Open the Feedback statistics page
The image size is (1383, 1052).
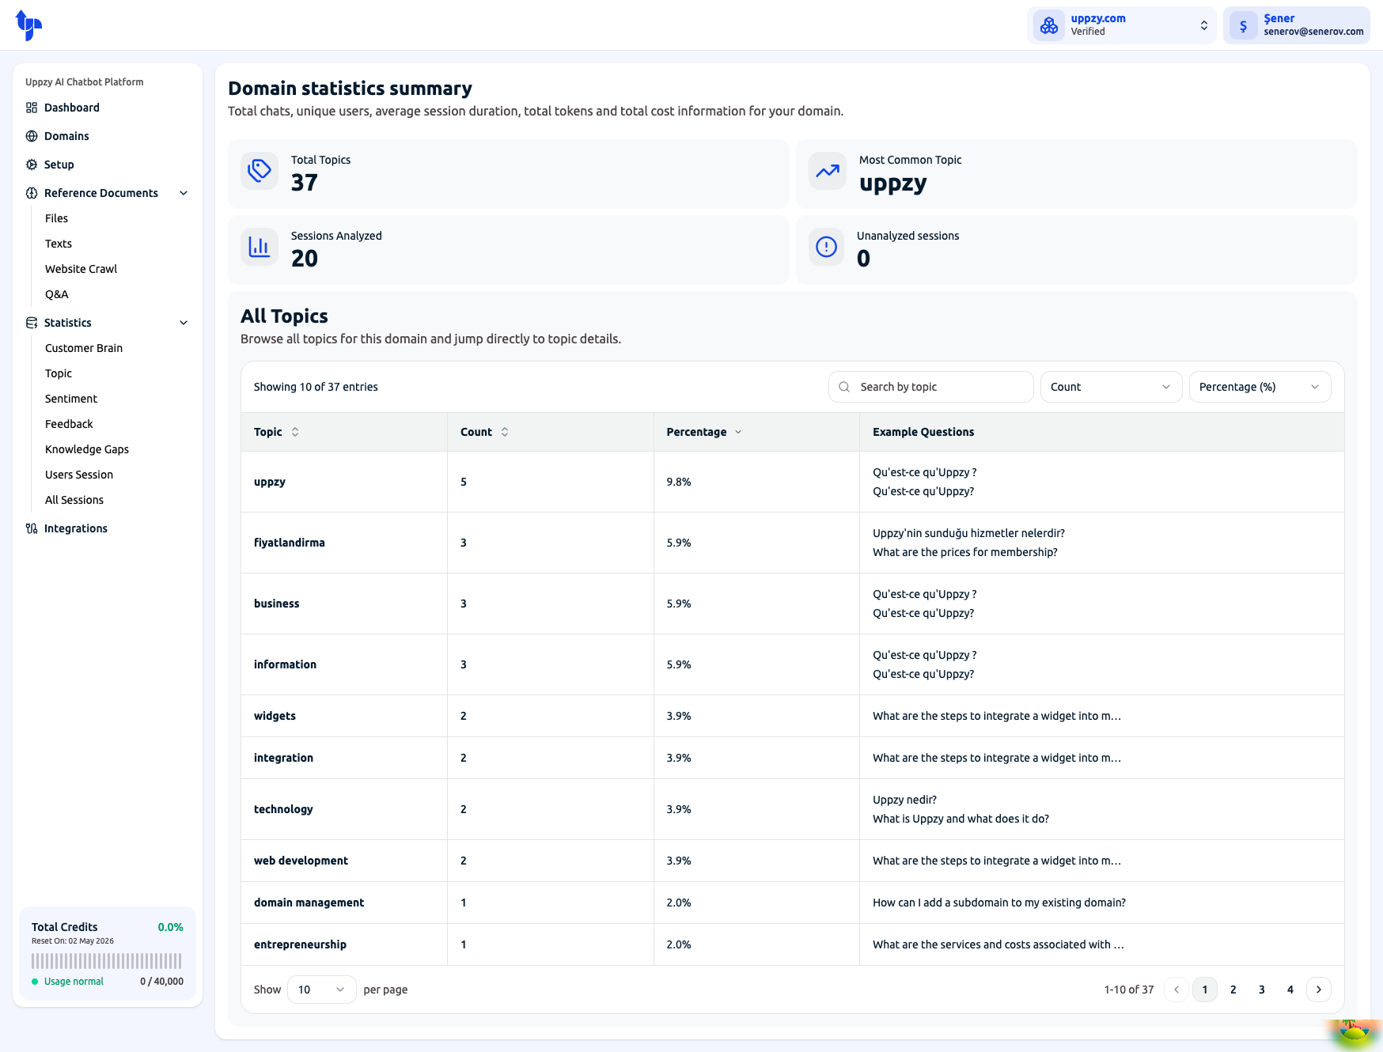coord(69,424)
